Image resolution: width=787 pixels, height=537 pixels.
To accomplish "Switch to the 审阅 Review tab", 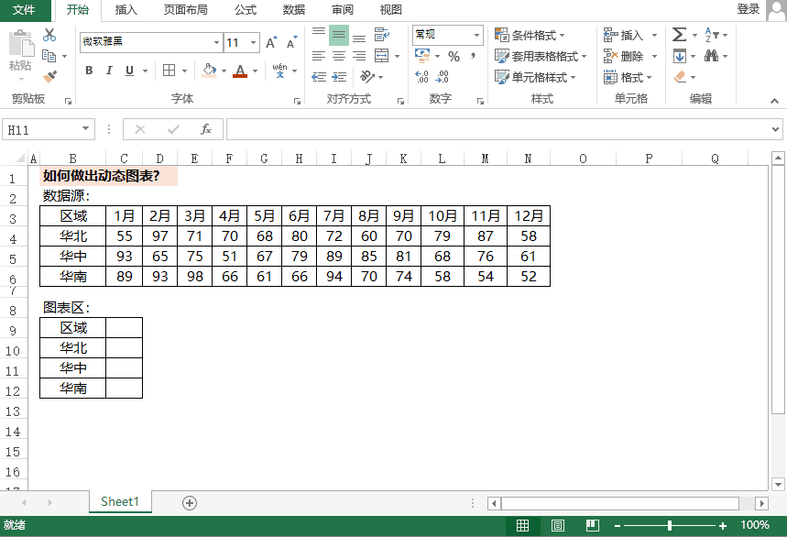I will point(343,9).
